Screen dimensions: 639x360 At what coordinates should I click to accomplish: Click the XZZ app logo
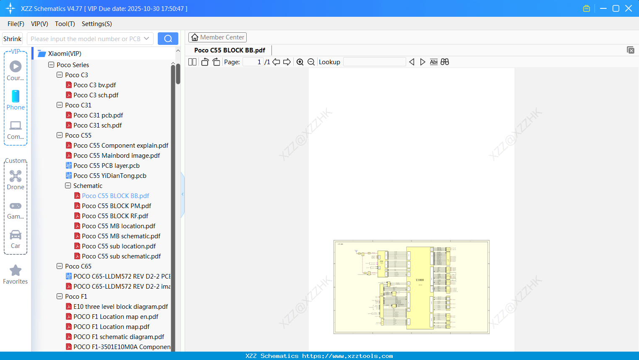click(x=10, y=8)
